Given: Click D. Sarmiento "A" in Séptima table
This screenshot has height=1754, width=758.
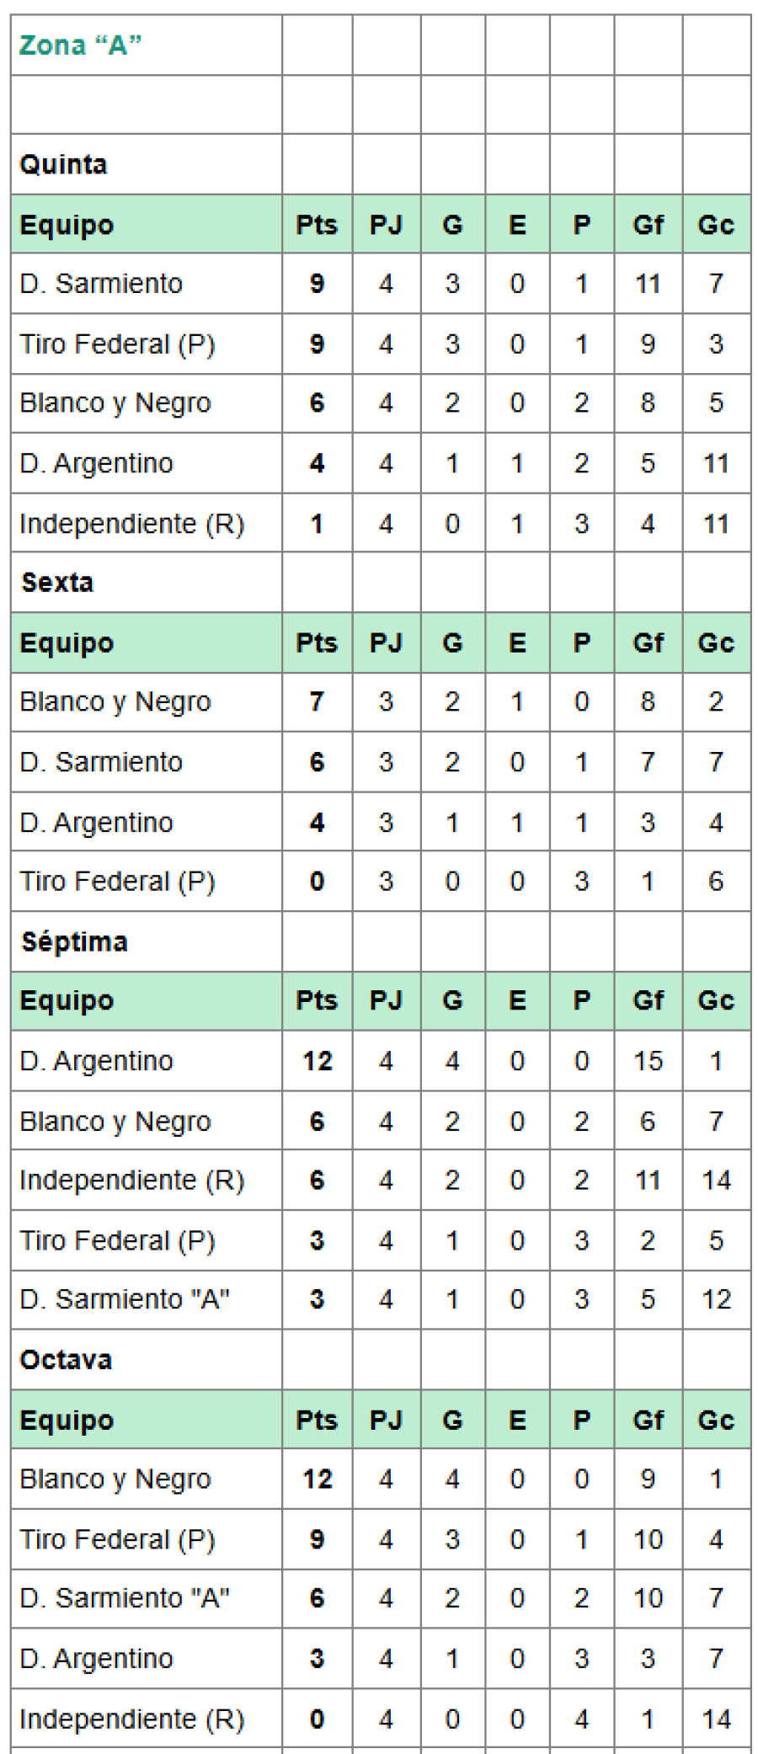Looking at the screenshot, I should point(125,1299).
